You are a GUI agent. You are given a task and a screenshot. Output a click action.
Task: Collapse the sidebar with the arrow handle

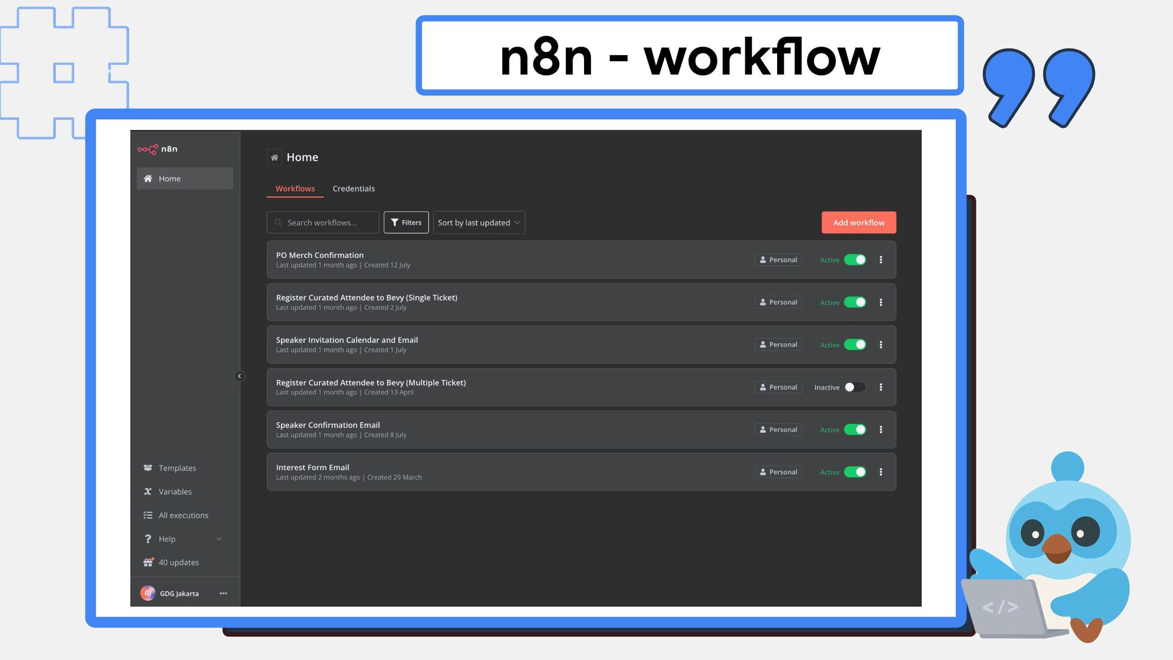coord(239,376)
